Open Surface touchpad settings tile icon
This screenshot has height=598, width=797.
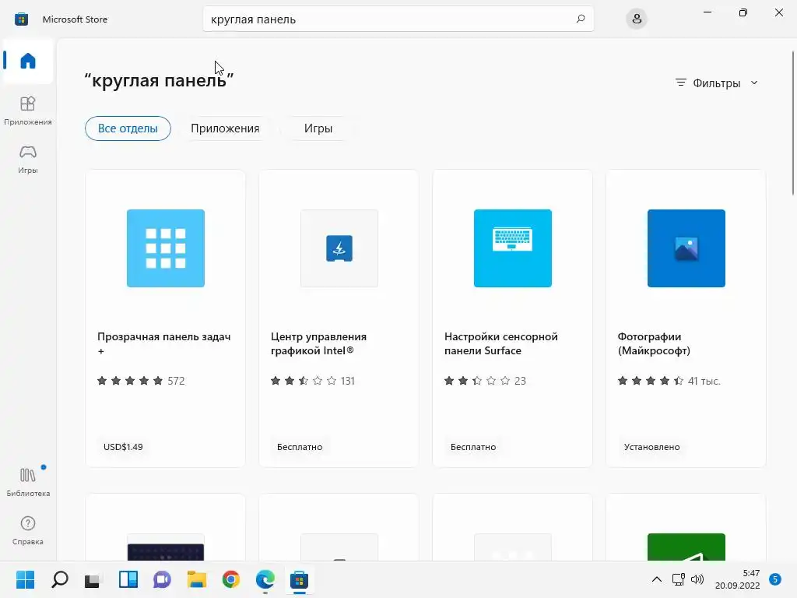[x=513, y=248]
